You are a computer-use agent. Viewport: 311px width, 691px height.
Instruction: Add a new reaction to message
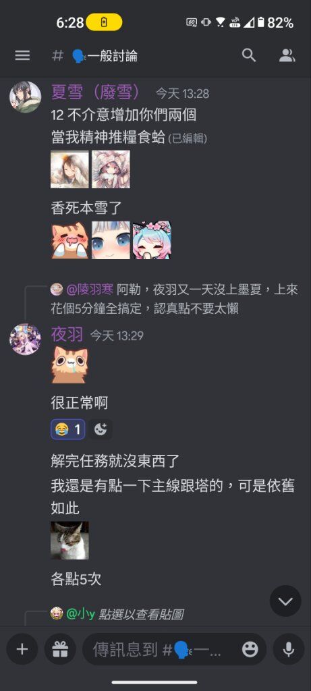click(101, 429)
